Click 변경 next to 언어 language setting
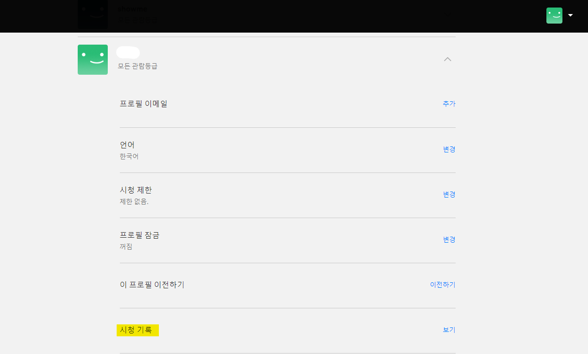The image size is (588, 354). pos(449,149)
